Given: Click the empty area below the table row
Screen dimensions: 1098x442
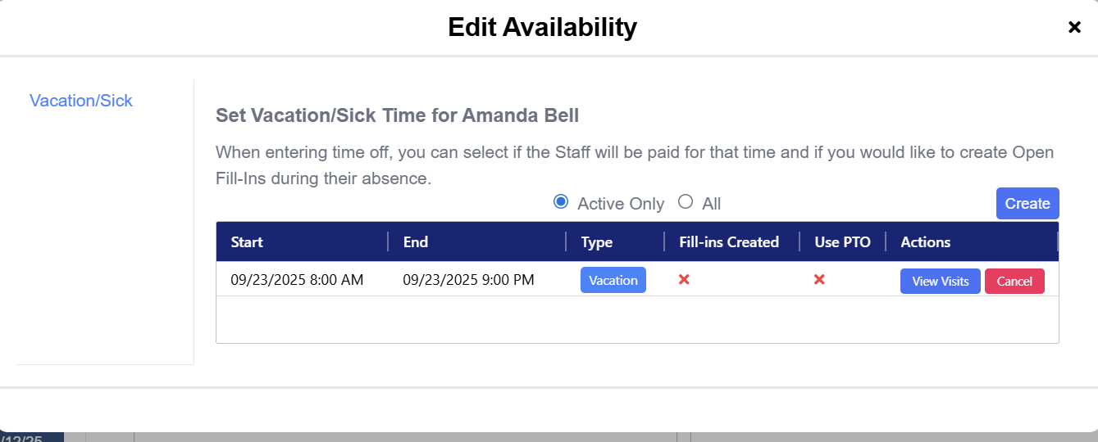Looking at the screenshot, I should click(x=636, y=319).
